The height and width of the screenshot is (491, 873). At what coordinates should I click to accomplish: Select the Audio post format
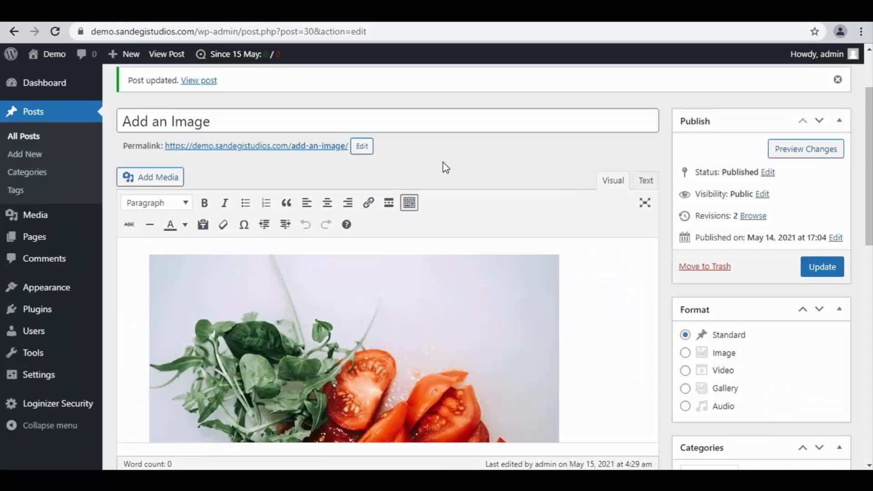[x=685, y=406]
